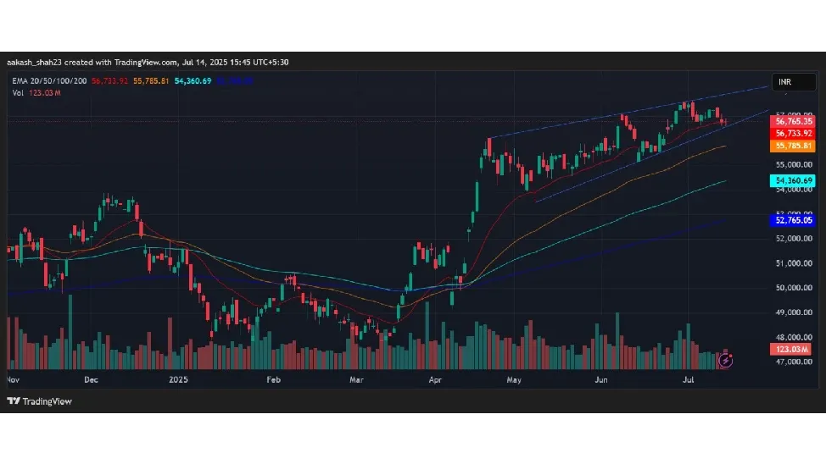This screenshot has width=826, height=464.
Task: Click the cyan 54,360.69 price axis label
Action: pos(793,180)
